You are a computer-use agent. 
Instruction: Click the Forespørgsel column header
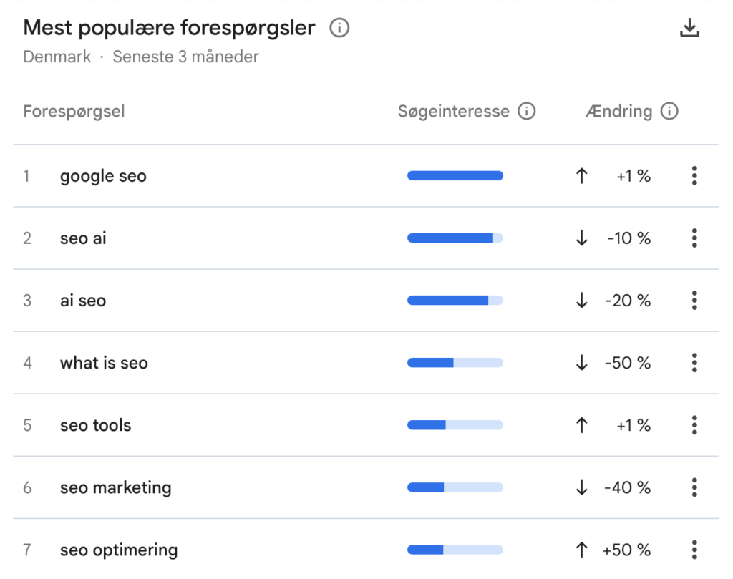74,112
